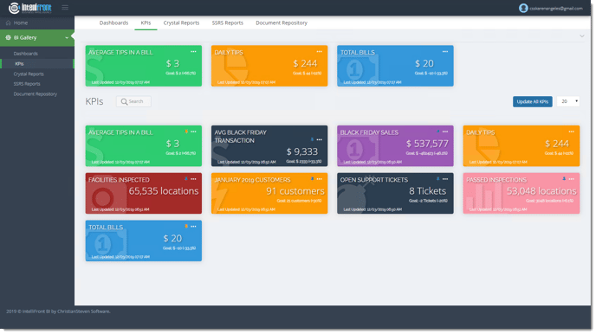
Task: Open three-dot menu on January 2019 Customers
Action: click(320, 179)
